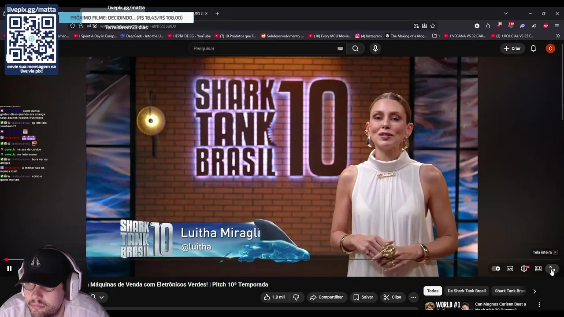The width and height of the screenshot is (564, 317).
Task: Click the video title Máquinas de Venda com Eletrônicos Verdes
Action: (x=177, y=284)
